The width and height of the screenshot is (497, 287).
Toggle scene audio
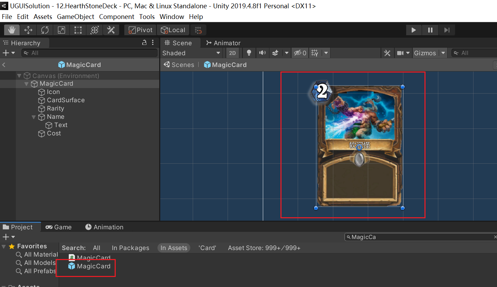tap(263, 53)
